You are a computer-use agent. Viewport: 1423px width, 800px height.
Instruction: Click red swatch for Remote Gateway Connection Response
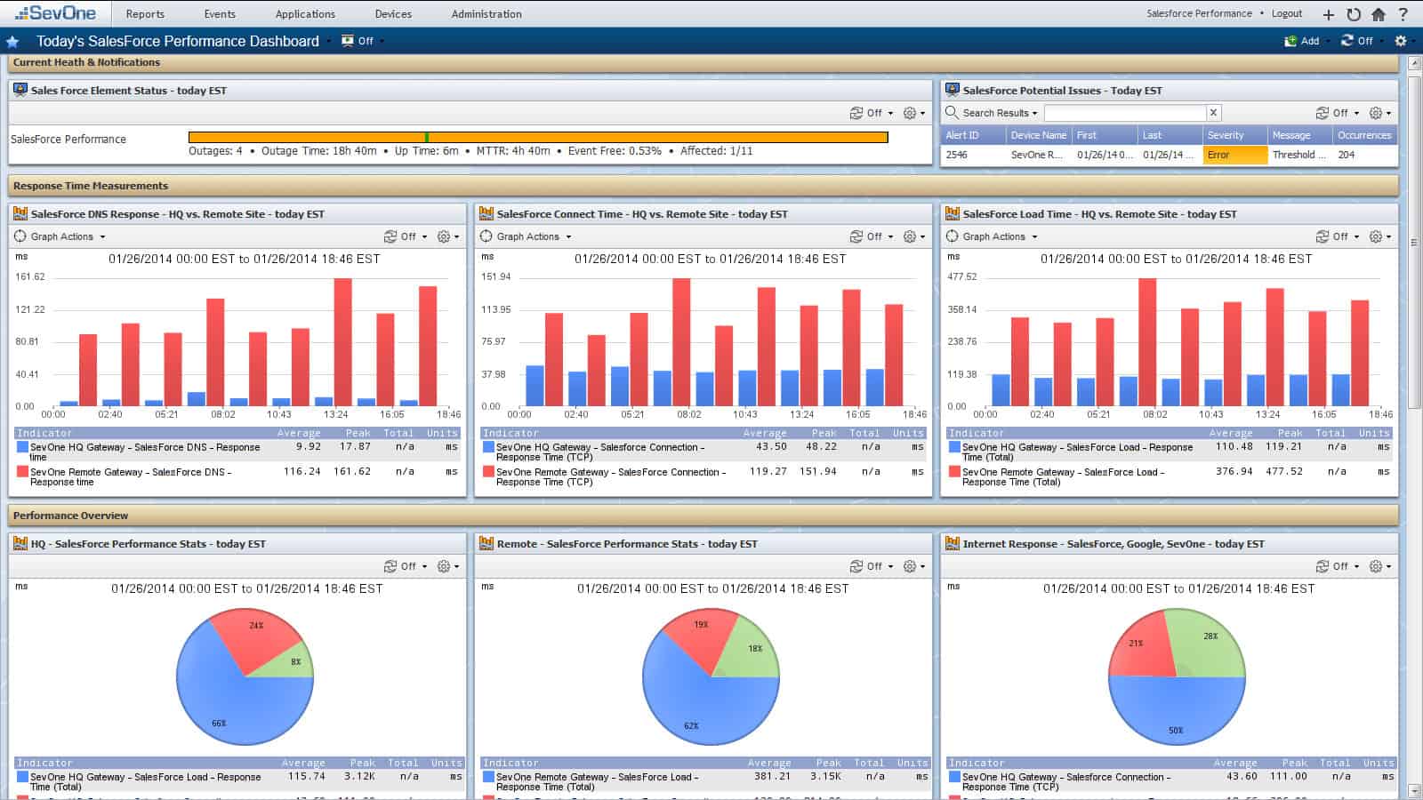pos(489,472)
